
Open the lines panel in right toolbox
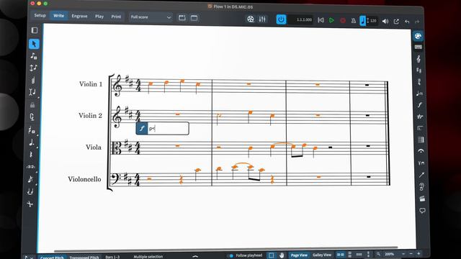click(421, 175)
